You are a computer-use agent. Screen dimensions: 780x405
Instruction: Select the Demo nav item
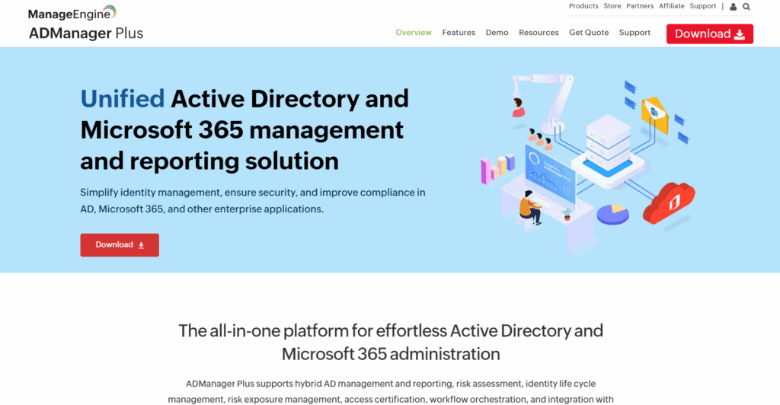(x=497, y=32)
